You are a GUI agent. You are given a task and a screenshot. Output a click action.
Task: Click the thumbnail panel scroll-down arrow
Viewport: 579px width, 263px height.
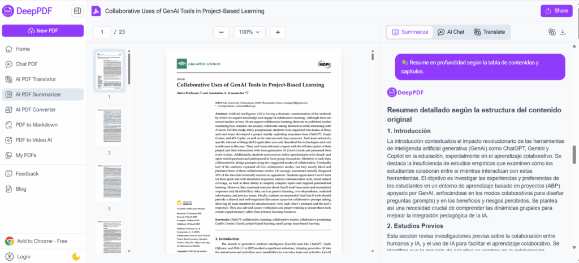pos(129,251)
